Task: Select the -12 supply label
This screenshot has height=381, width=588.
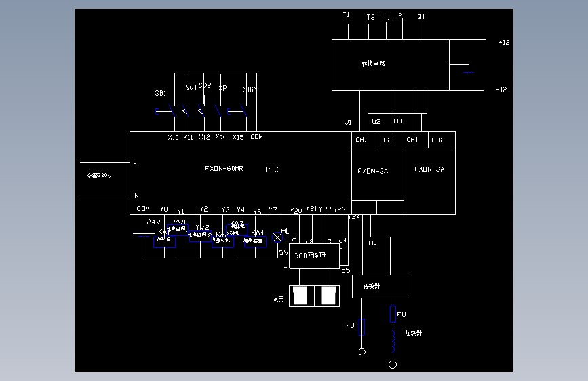Action: (x=501, y=89)
